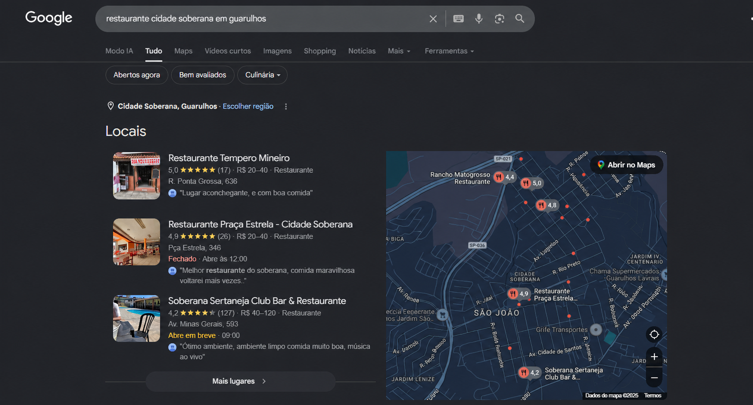Viewport: 753px width, 405px height.
Task: Open Tempero Mineiro storefront thumbnail
Action: pyautogui.click(x=137, y=176)
